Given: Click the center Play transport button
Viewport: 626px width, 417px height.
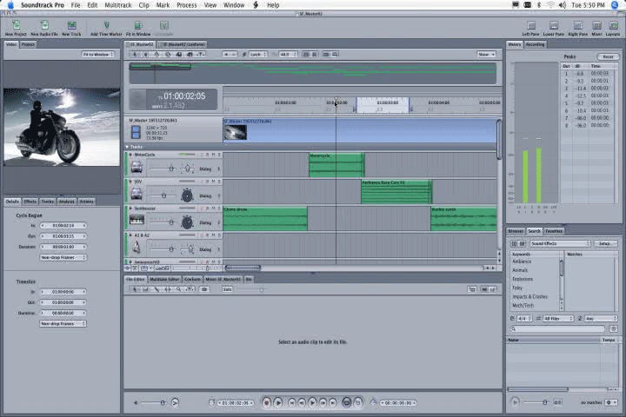Looking at the screenshot, I should tap(313, 403).
